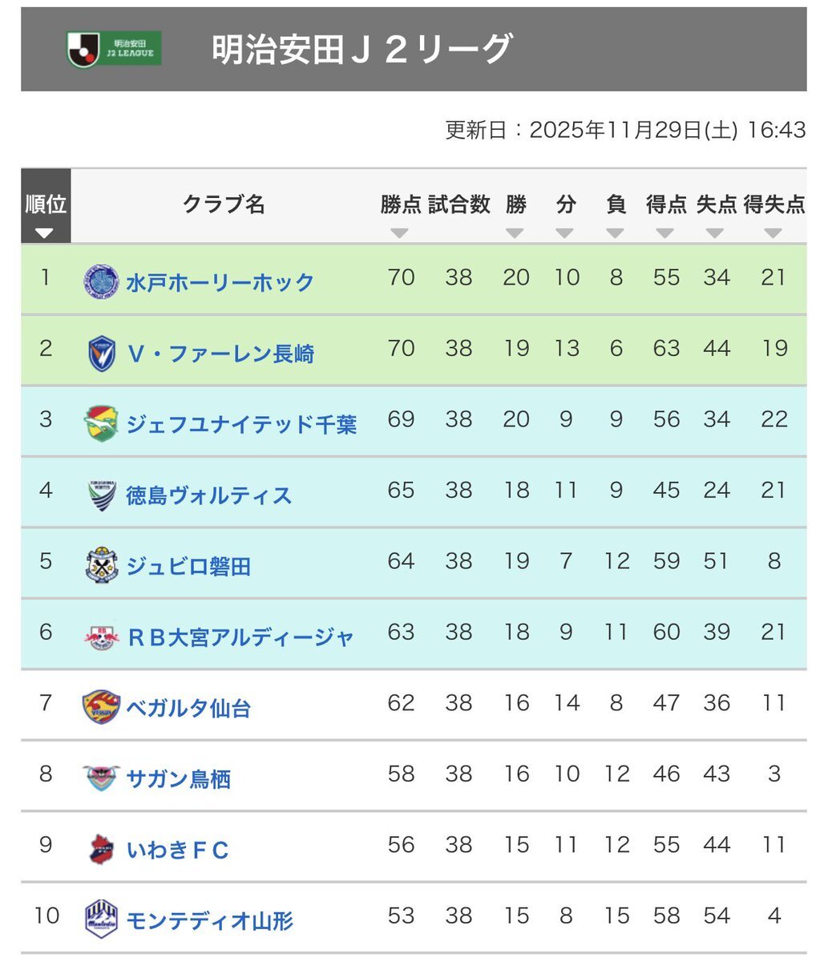Click the 水戸ホーリーホック club crest

point(102,282)
